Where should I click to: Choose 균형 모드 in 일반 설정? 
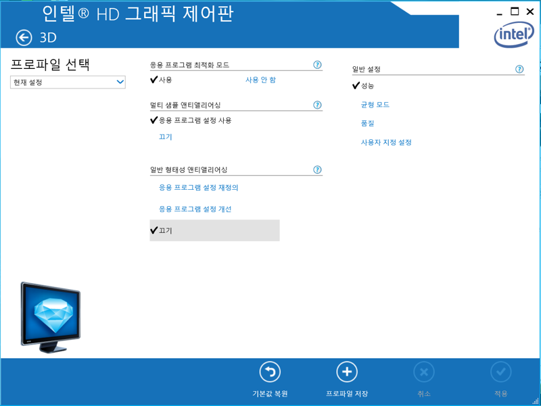click(x=375, y=105)
